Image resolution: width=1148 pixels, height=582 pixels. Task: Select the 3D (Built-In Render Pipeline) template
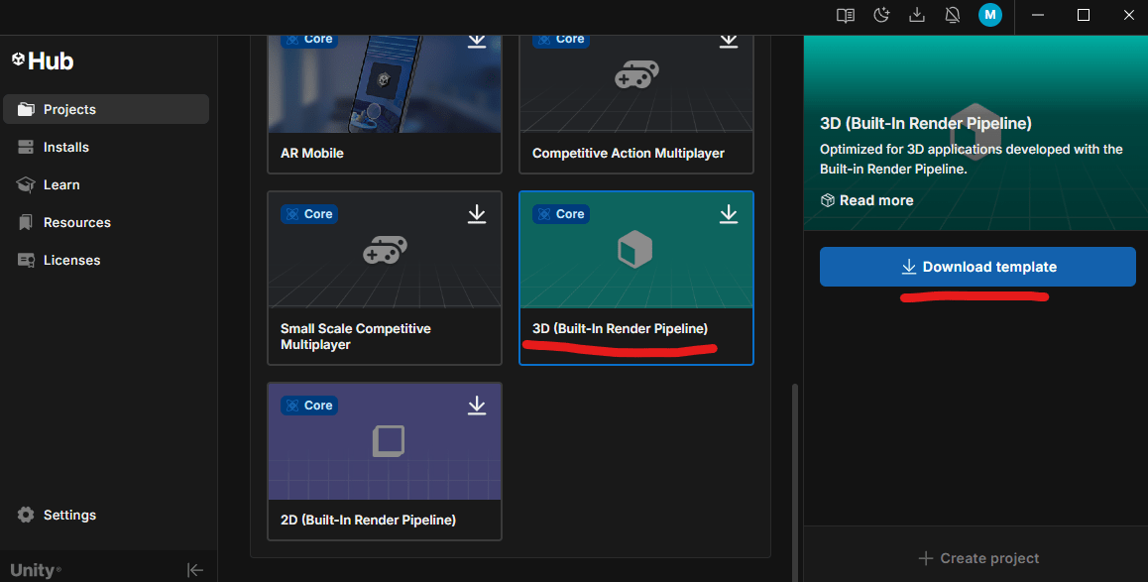[x=635, y=278]
